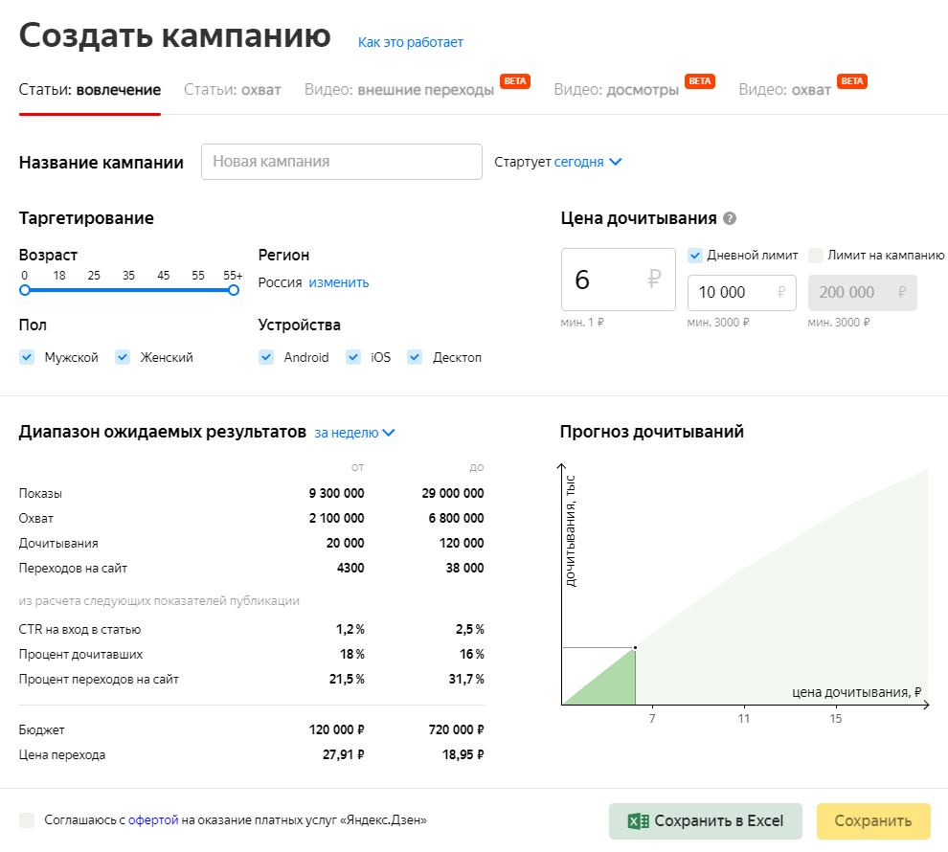
Task: Open the оферта link
Action: pos(153,820)
